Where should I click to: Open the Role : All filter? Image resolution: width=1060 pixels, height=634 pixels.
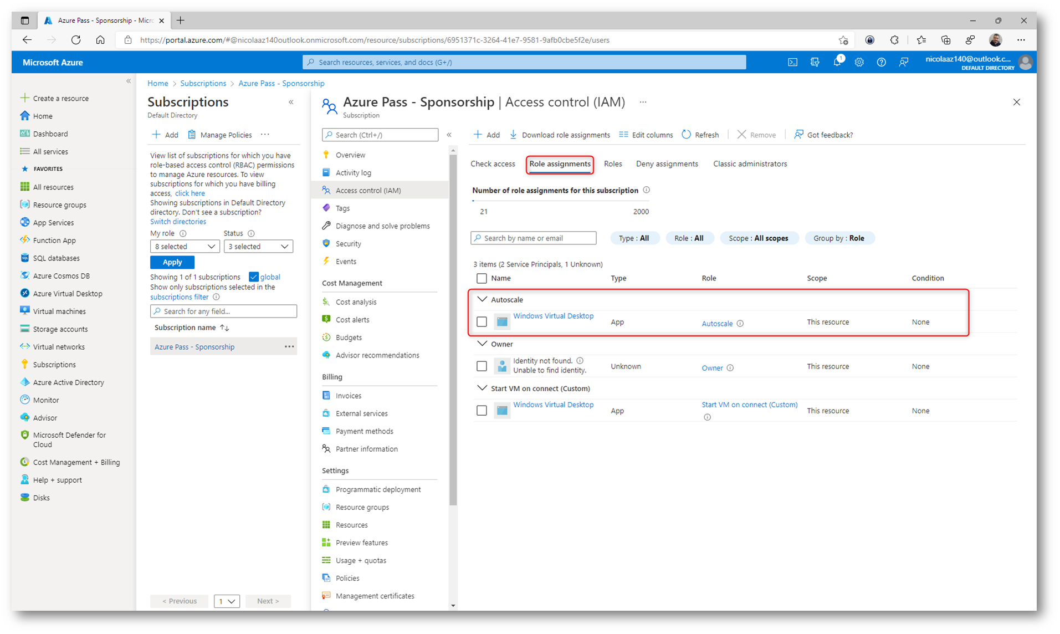pyautogui.click(x=689, y=238)
